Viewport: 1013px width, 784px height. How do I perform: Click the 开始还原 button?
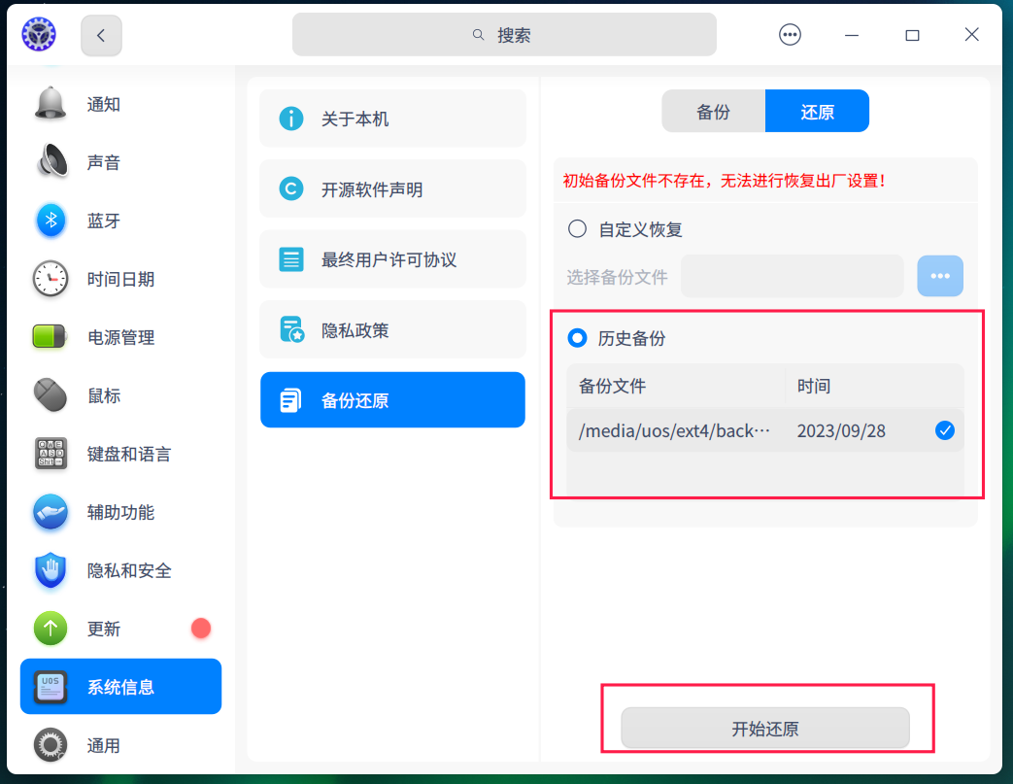pyautogui.click(x=765, y=729)
